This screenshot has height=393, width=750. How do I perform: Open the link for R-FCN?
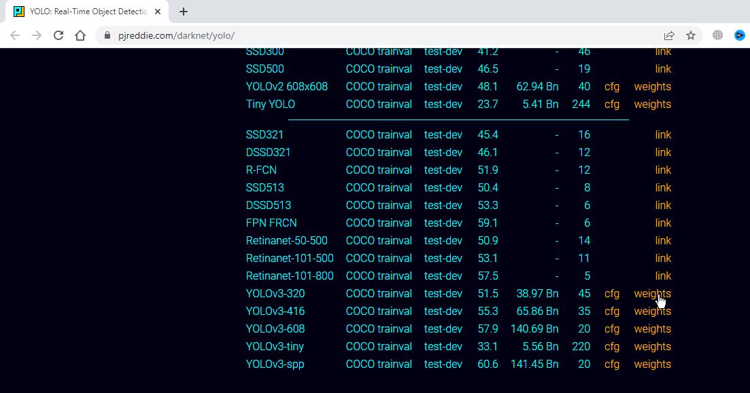(x=663, y=170)
